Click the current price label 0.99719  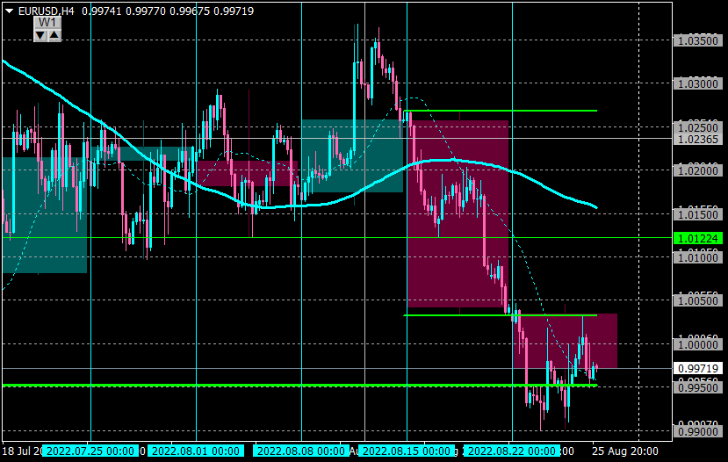(698, 368)
